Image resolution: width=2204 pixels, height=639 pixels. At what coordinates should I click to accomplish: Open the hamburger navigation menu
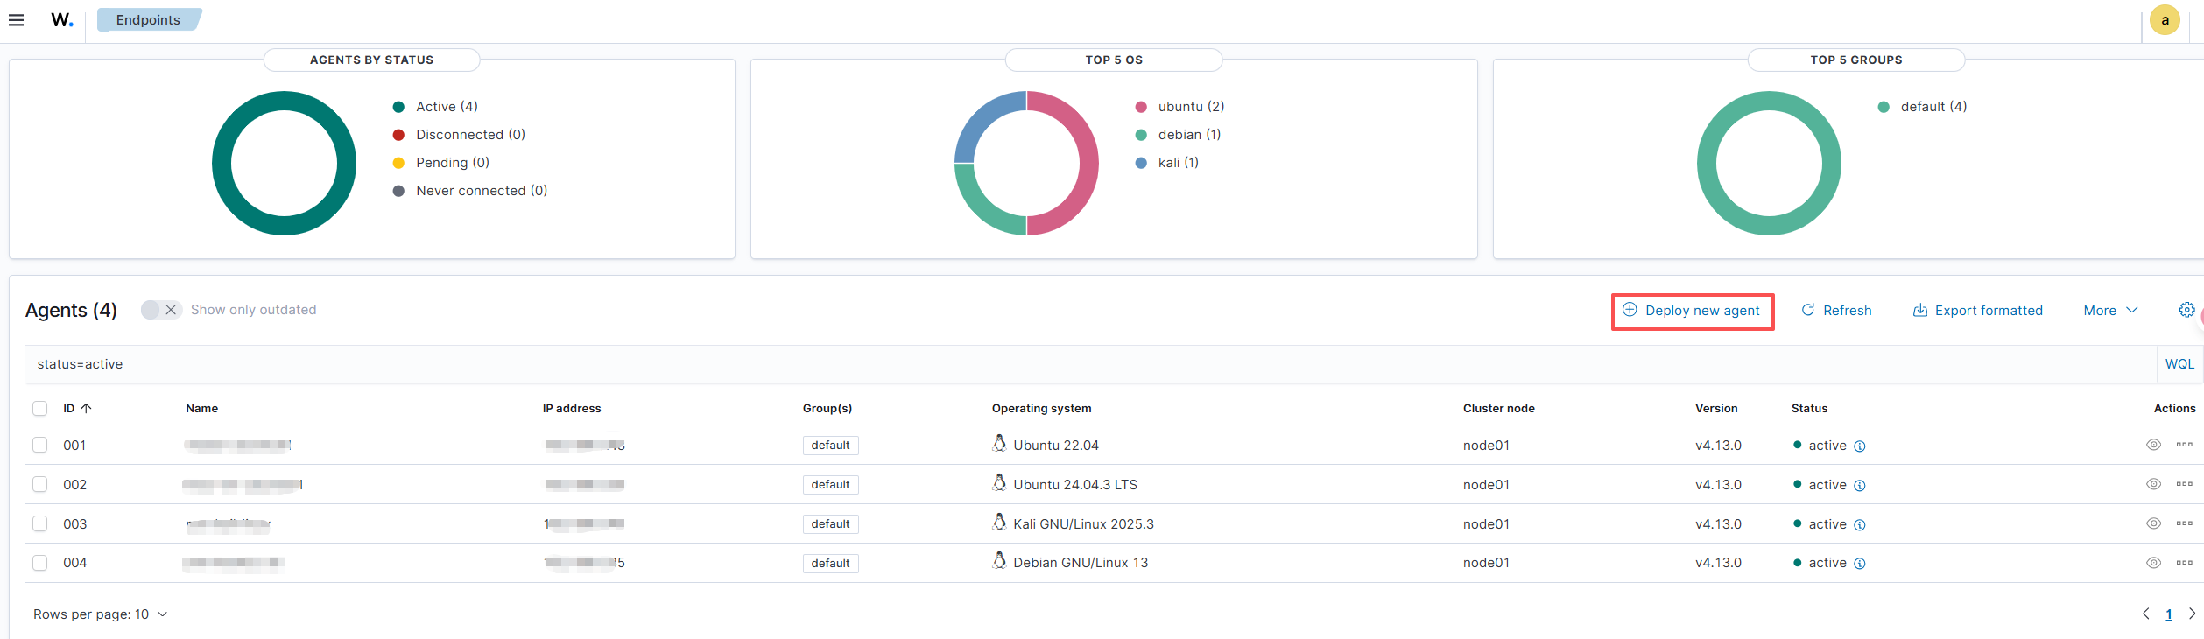16,20
